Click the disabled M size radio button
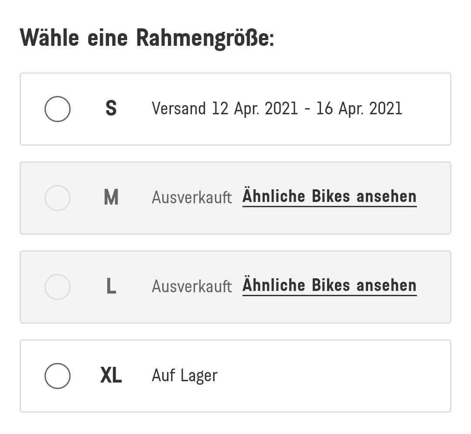The width and height of the screenshot is (471, 434). (58, 198)
